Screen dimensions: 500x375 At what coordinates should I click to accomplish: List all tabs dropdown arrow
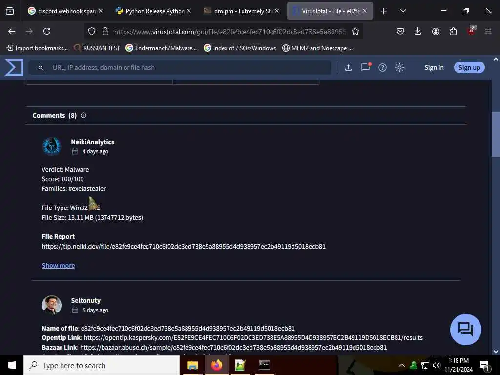coord(403,11)
